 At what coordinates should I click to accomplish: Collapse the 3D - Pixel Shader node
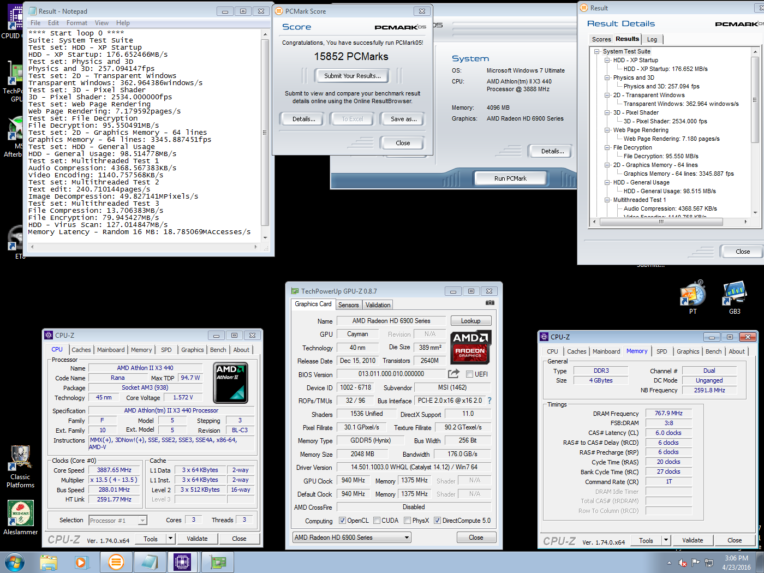[607, 113]
